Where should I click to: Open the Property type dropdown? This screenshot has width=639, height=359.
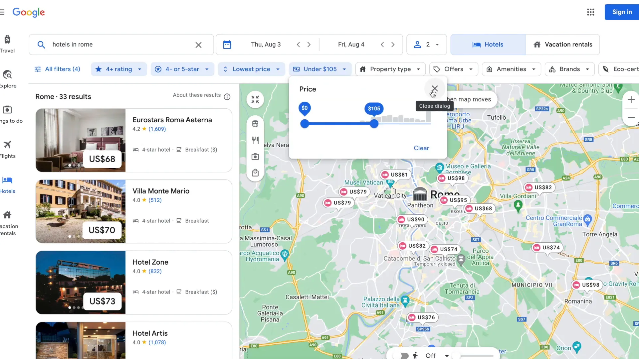pyautogui.click(x=390, y=69)
